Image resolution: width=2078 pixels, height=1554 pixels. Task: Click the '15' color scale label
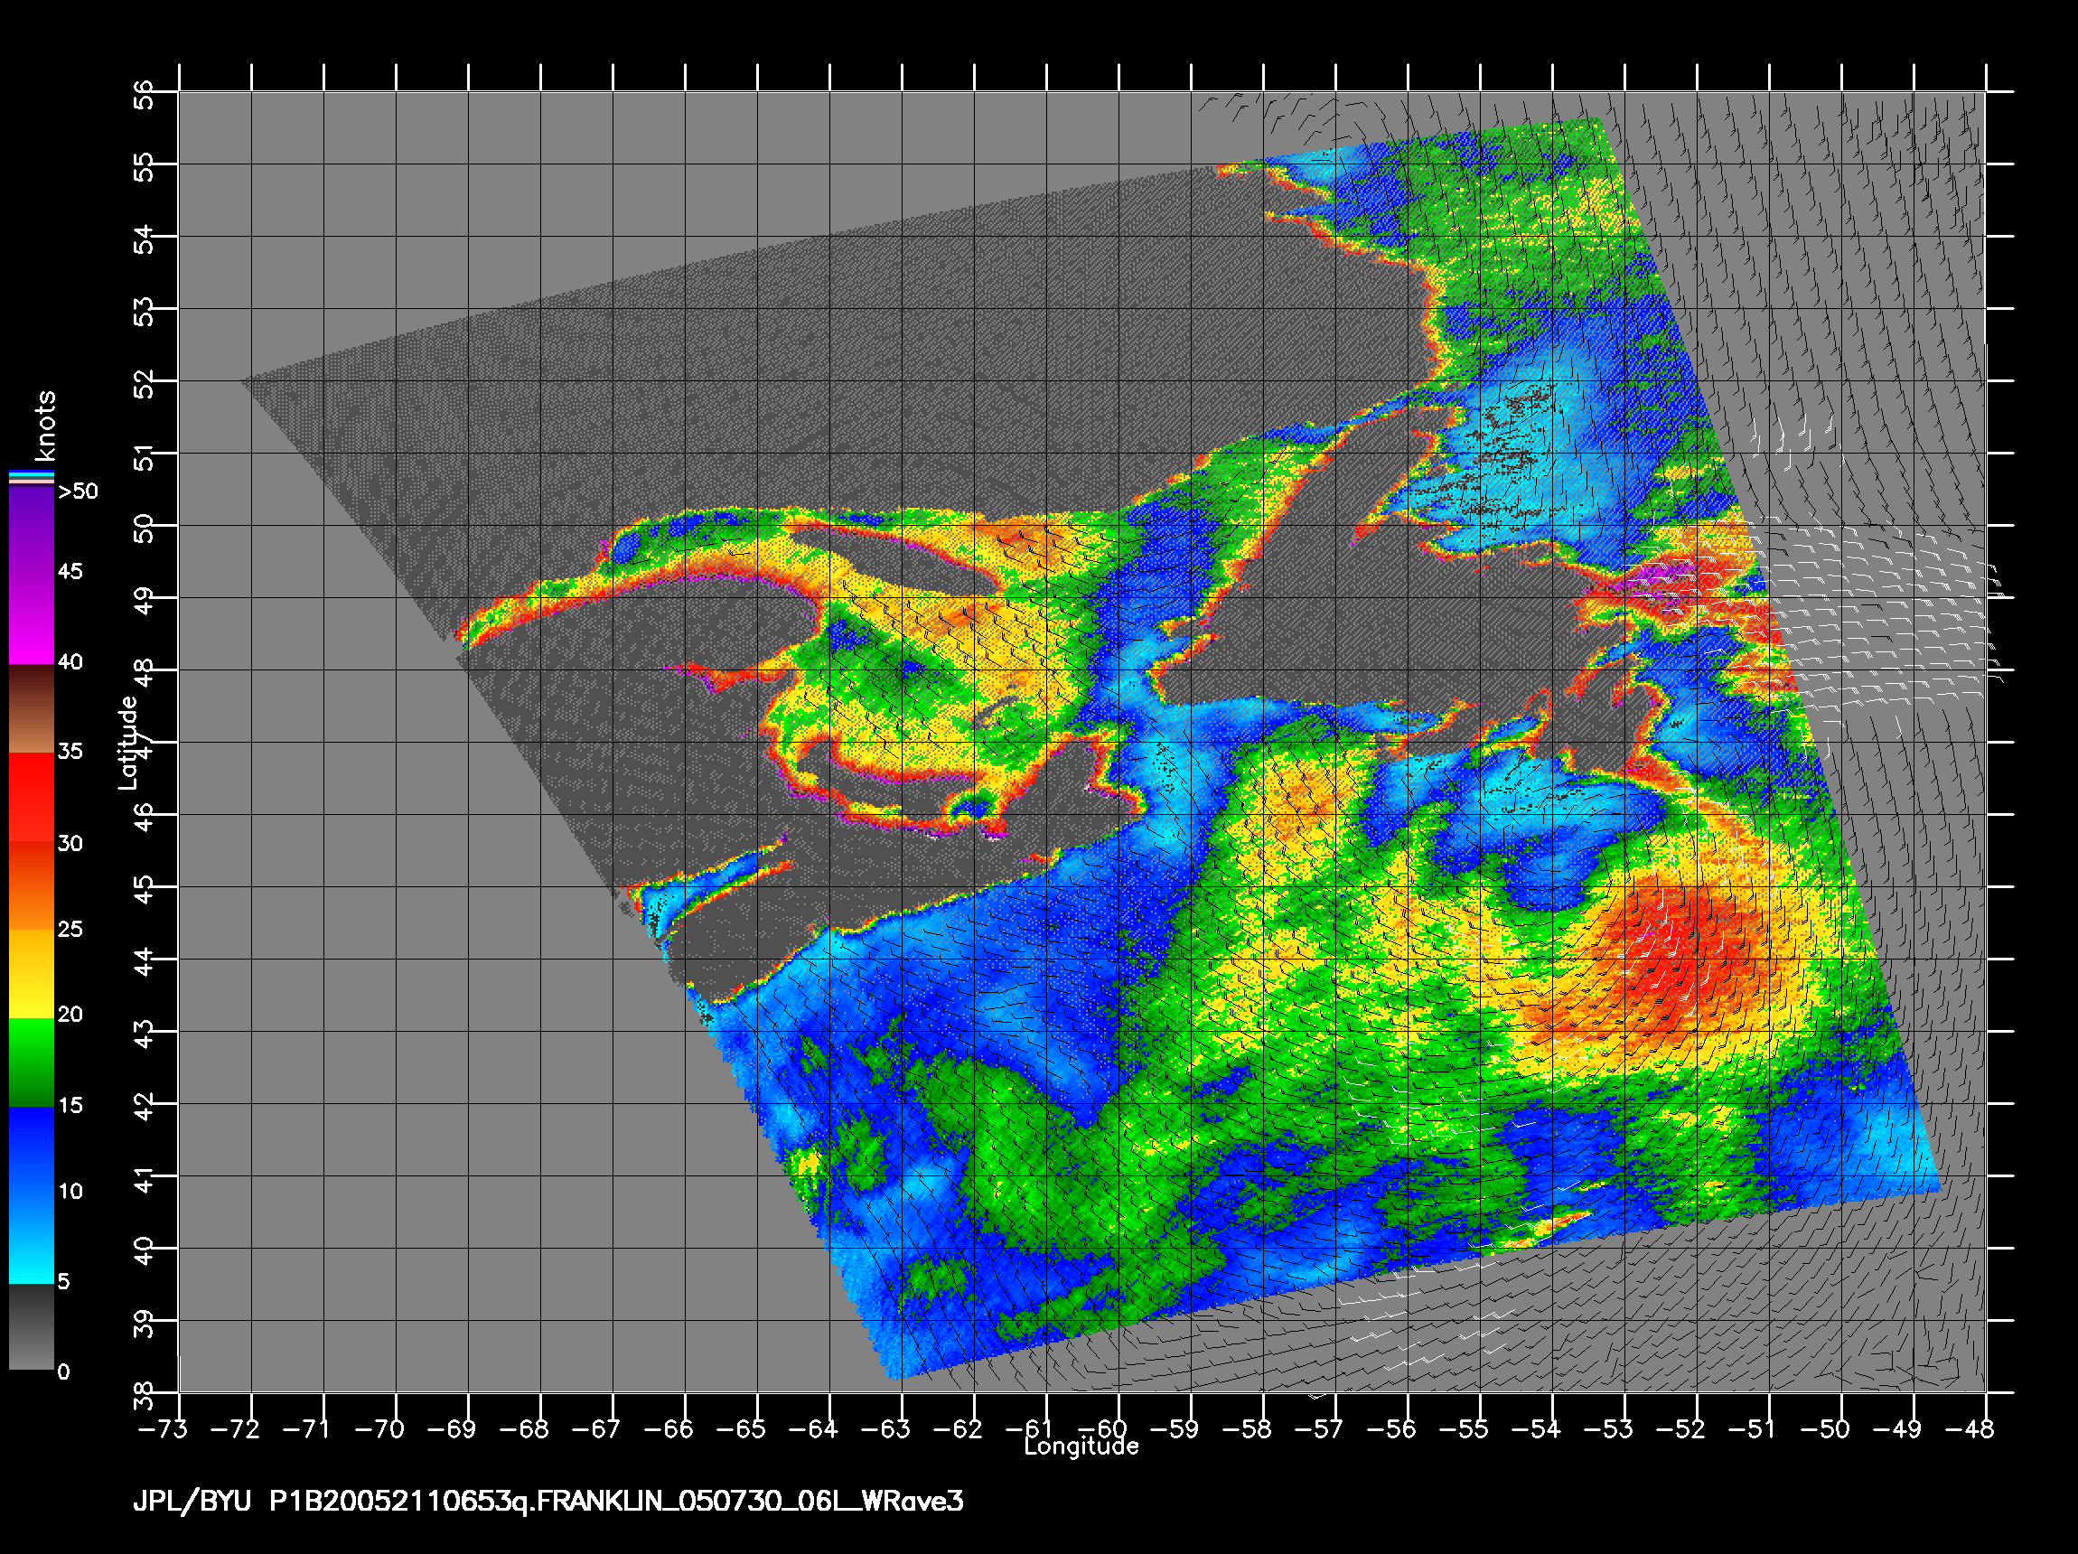click(70, 1106)
